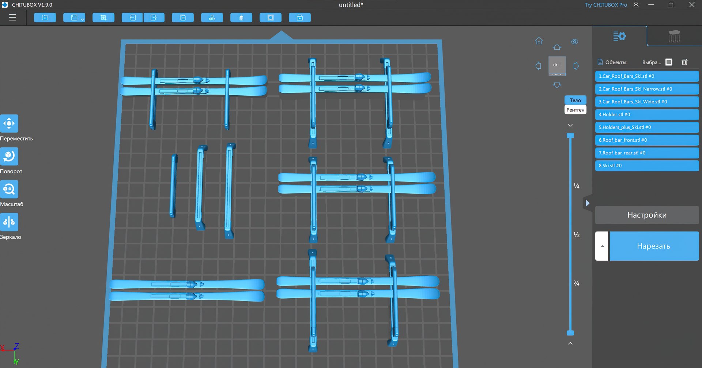The width and height of the screenshot is (702, 368).
Task: Select the Зеркало mirror tool
Action: (9, 222)
